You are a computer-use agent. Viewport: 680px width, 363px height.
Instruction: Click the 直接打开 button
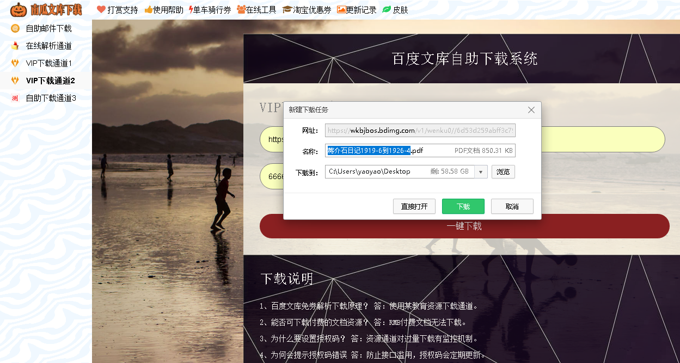click(x=414, y=206)
